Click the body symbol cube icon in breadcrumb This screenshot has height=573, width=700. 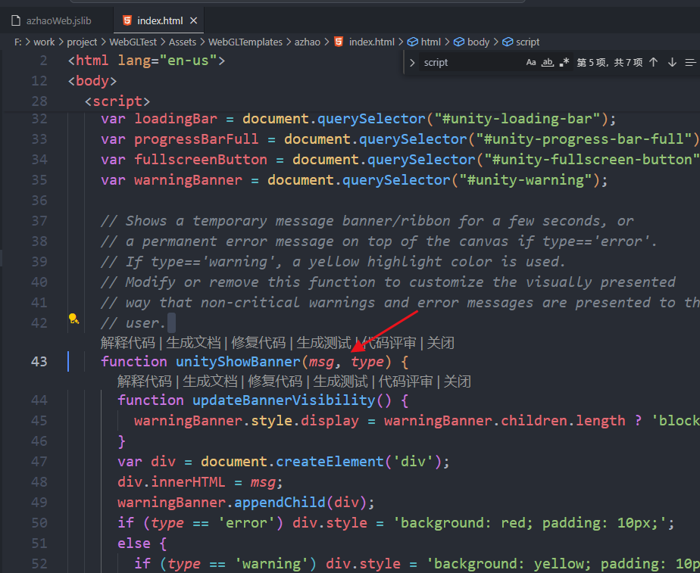459,42
